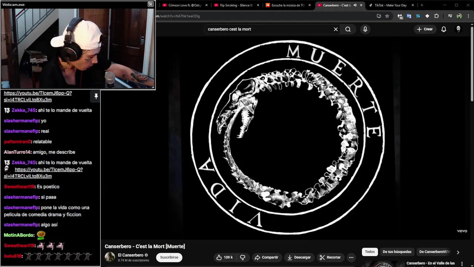Viewport: 474px width, 267px height.
Task: Open the extension with the 16 badge
Action: click(400, 16)
